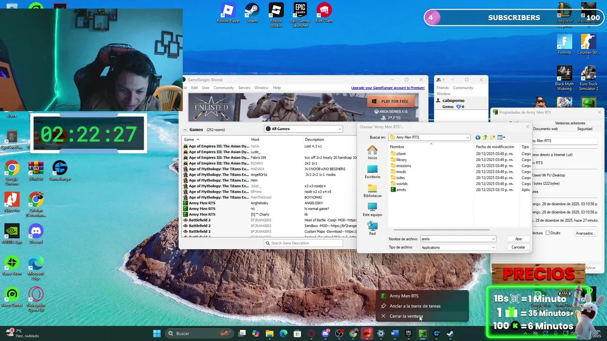Viewport: 607px width, 341px height.
Task: Switch to Versiones anteriores tab in Propiedades
Action: point(570,123)
